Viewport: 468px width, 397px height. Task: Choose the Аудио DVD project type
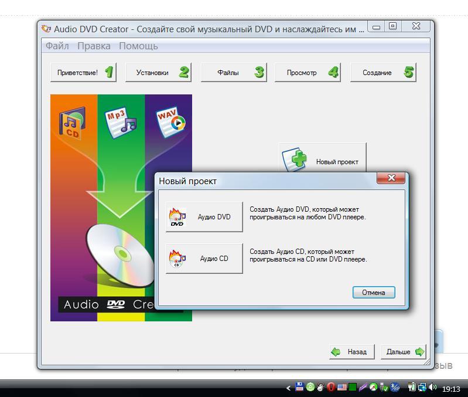tap(204, 217)
